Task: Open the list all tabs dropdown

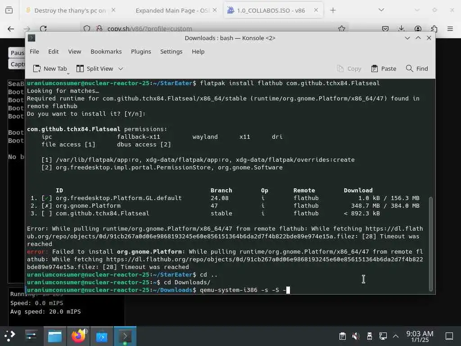Action: pyautogui.click(x=381, y=10)
